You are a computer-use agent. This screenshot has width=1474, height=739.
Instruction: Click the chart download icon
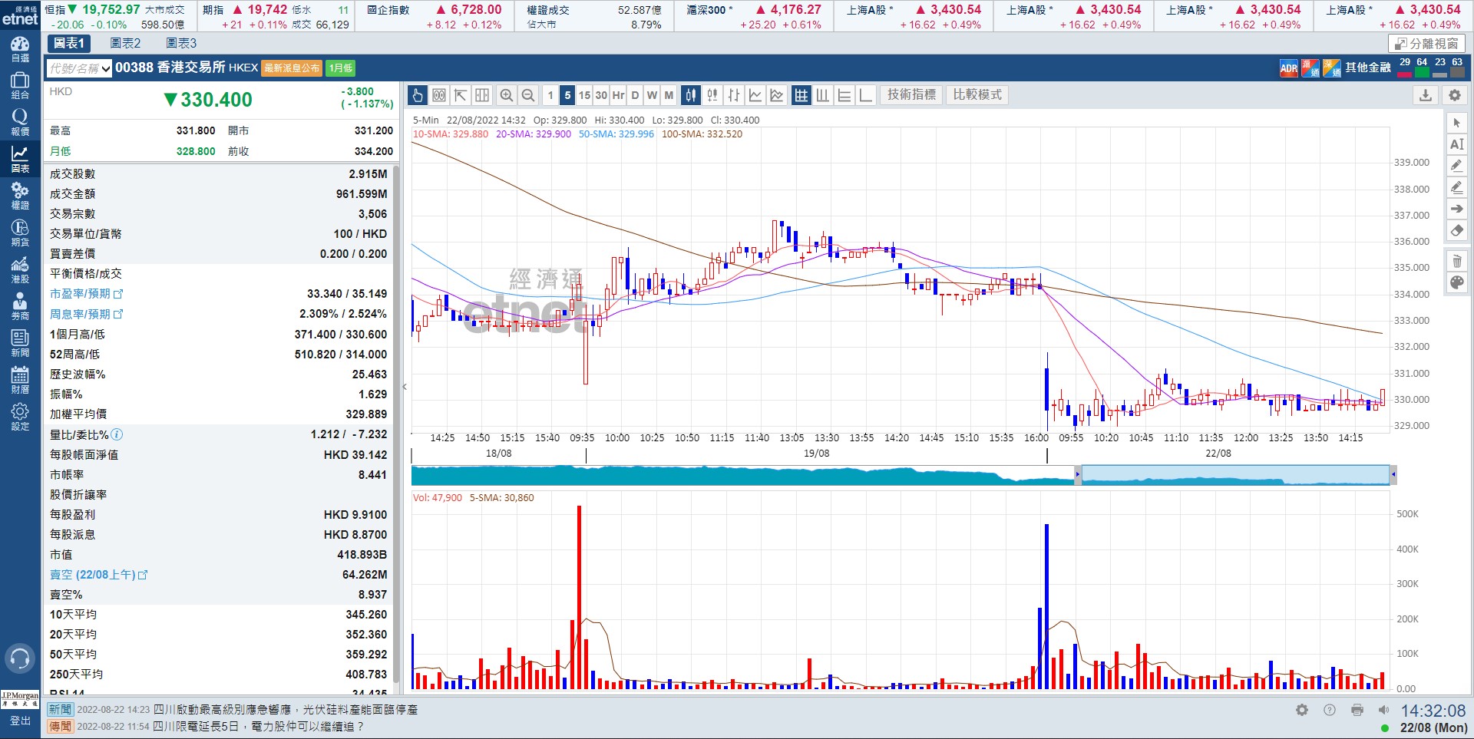pos(1426,95)
